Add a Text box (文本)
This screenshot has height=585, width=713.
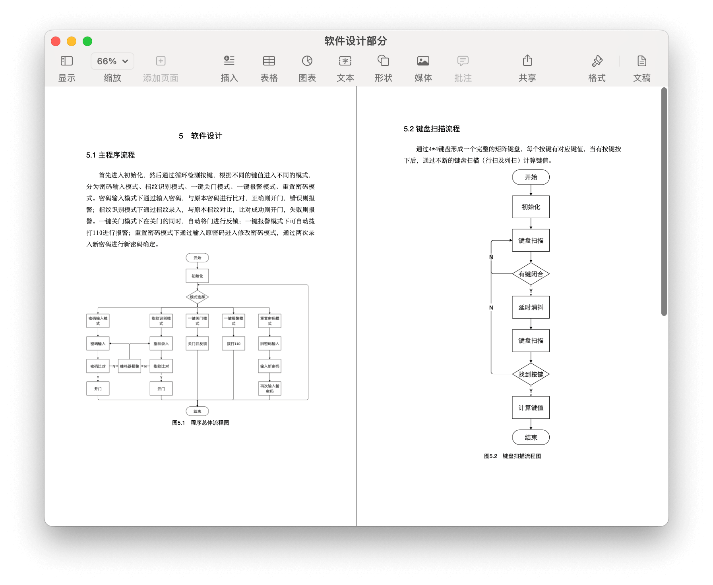pos(345,61)
